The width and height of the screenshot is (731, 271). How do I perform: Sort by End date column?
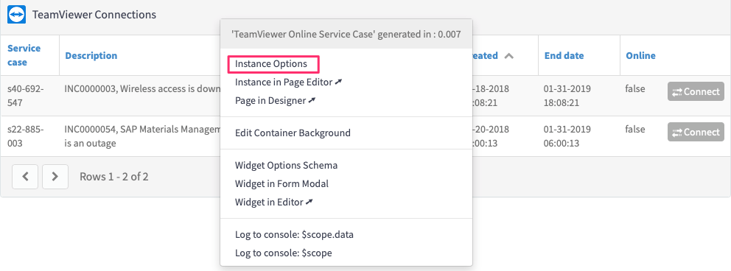(x=564, y=55)
